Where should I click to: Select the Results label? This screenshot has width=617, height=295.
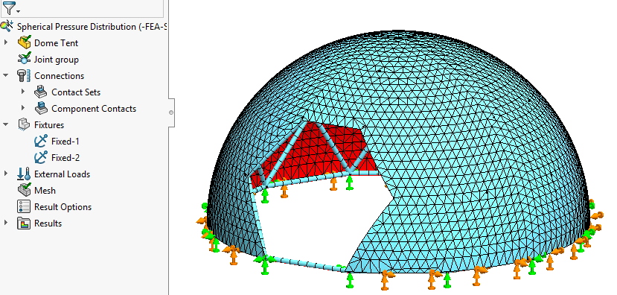pos(48,223)
